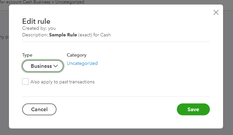Click the dimmed overlay left of the dialog

(4, 83)
